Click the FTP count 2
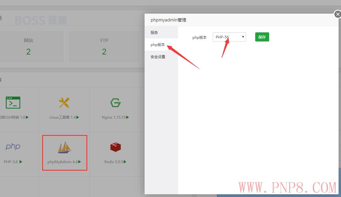This screenshot has height=197, width=341. click(x=104, y=52)
